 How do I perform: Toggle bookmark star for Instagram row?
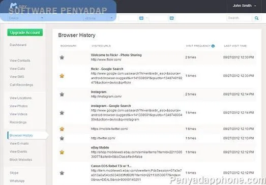coord(62,94)
